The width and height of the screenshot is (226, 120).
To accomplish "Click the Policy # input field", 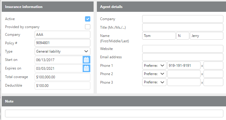I will coord(62,43).
